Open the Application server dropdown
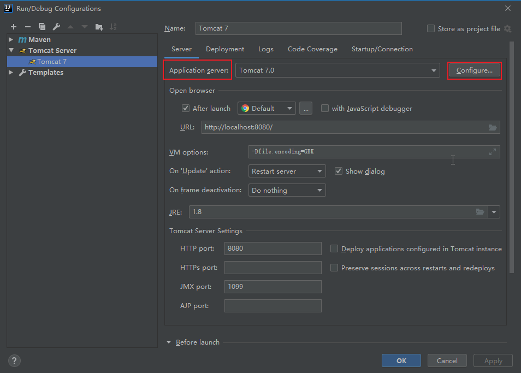The width and height of the screenshot is (521, 373). (338, 70)
